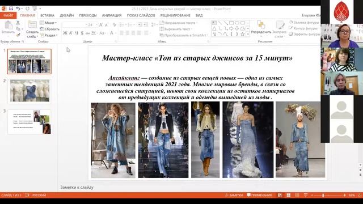Start the slideshow from the status bar icon
Viewport: 363px width, 204px height.
pyautogui.click(x=306, y=195)
